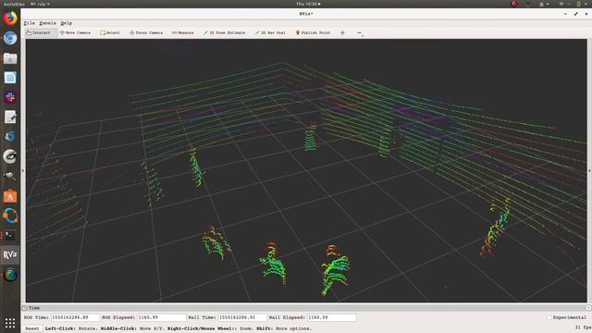The image size is (592, 333).
Task: Open Terminal from the dock
Action: coord(10,235)
